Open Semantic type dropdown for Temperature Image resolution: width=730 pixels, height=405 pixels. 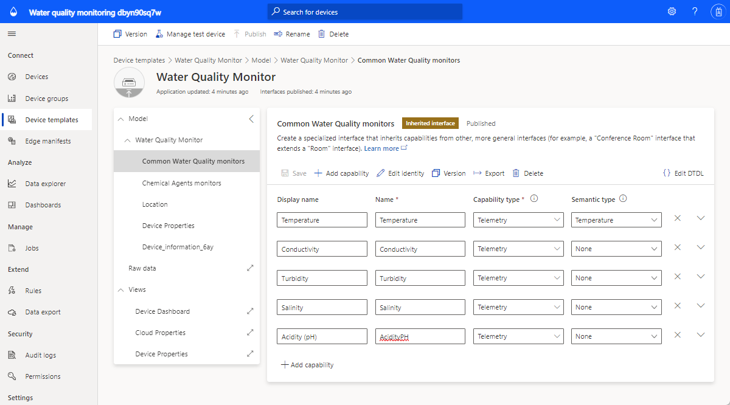(616, 220)
